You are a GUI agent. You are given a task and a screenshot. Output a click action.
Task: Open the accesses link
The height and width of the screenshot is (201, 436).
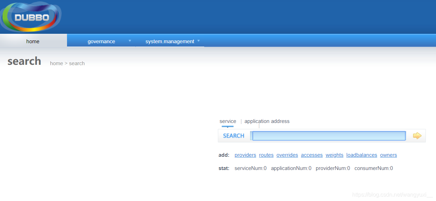coord(312,155)
